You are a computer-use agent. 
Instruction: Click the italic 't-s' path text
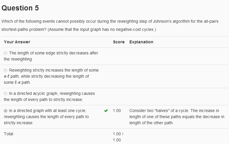click(x=18, y=82)
